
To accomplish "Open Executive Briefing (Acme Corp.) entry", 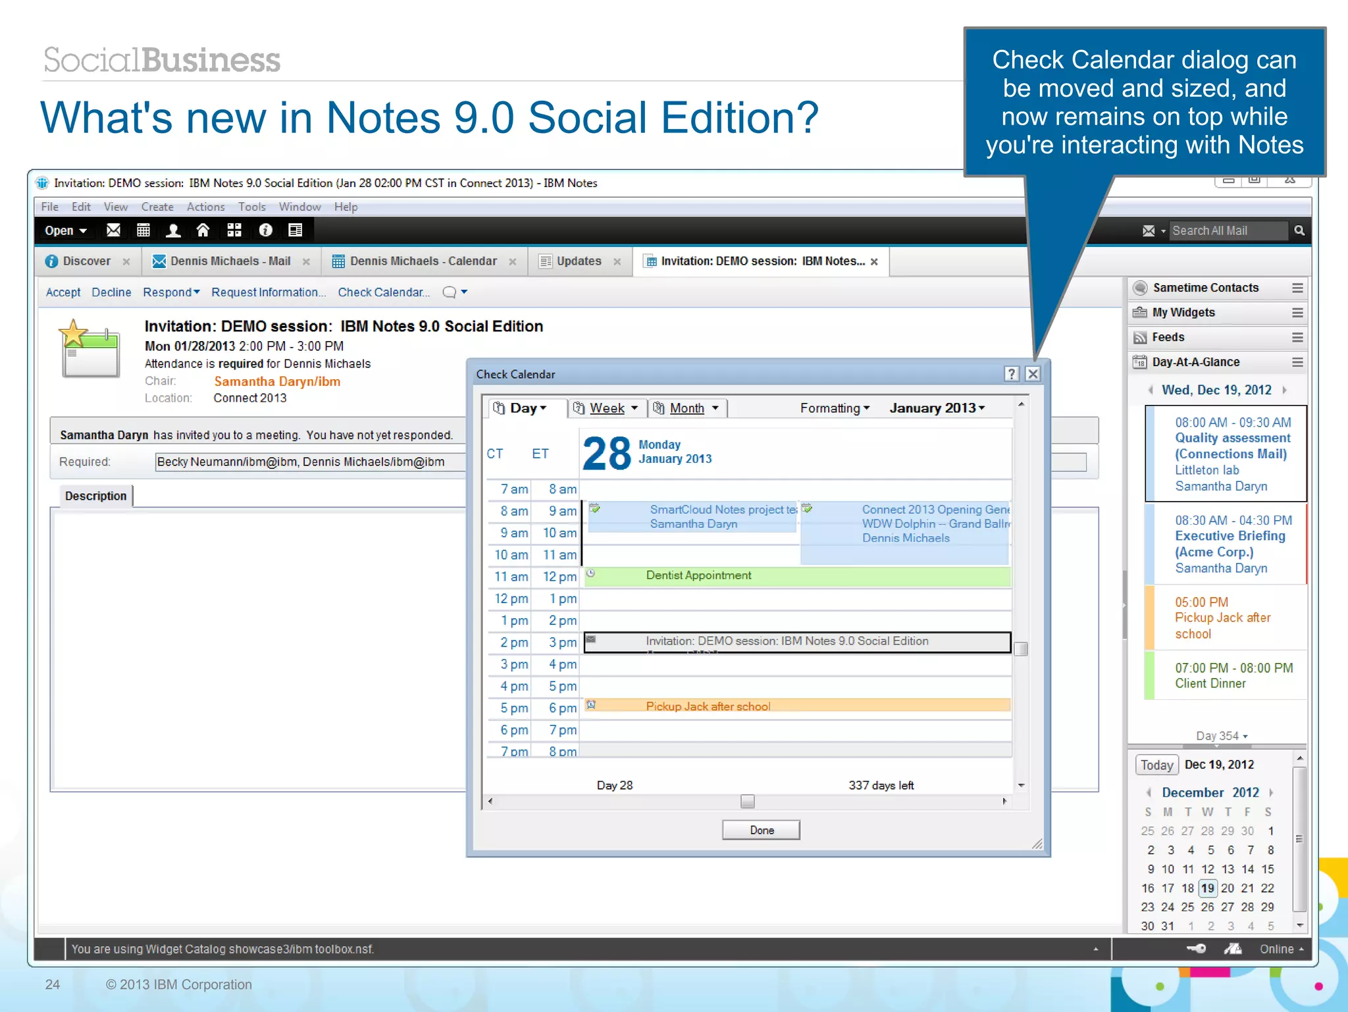I will pyautogui.click(x=1226, y=544).
